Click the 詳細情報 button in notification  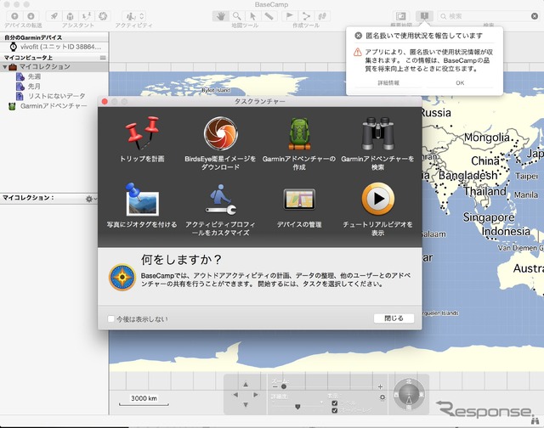tap(388, 83)
